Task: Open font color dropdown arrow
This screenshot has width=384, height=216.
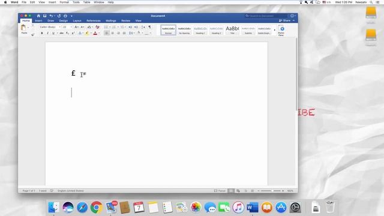Action: pyautogui.click(x=99, y=34)
